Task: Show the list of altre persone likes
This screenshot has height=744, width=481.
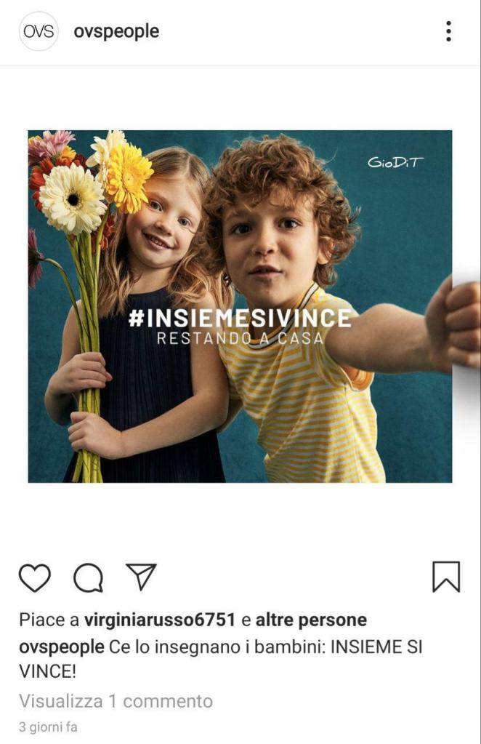Action: point(311,620)
